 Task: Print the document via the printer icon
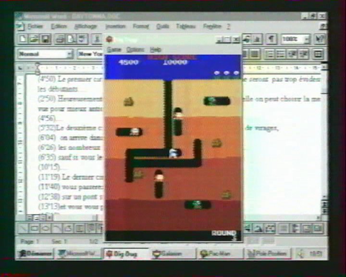(60, 39)
